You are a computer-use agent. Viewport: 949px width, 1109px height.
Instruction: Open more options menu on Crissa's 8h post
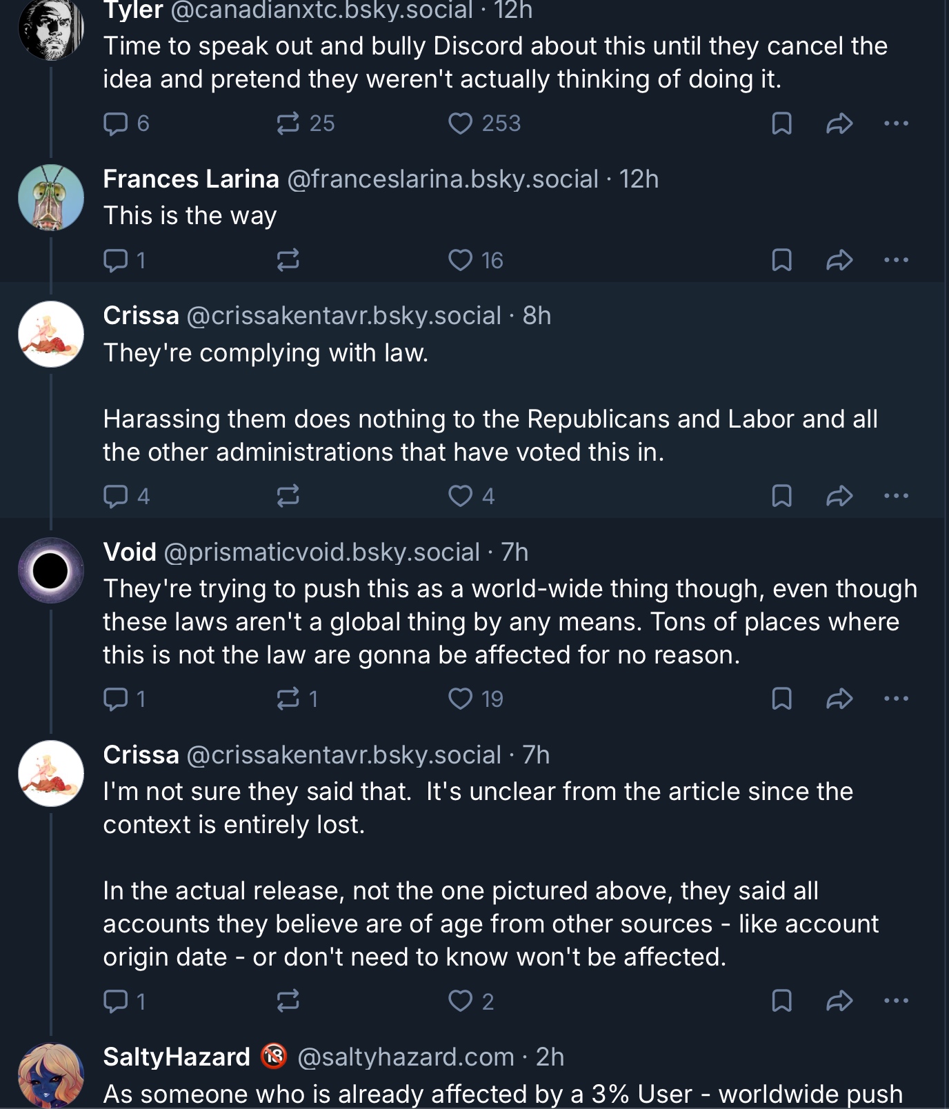[896, 496]
